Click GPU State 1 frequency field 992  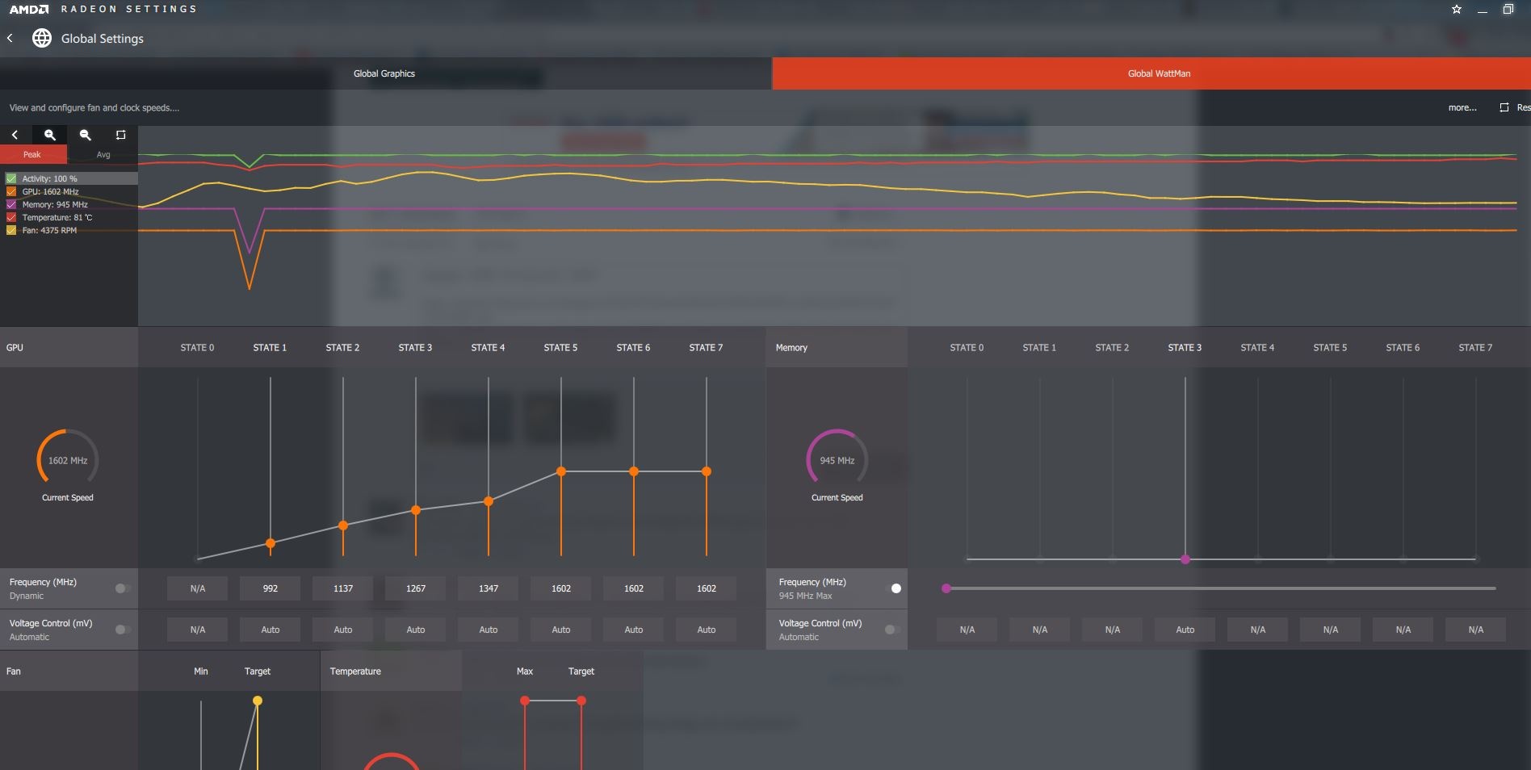271,588
